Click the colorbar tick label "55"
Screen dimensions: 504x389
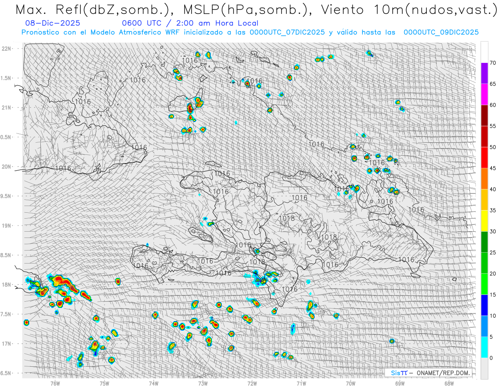(493, 126)
